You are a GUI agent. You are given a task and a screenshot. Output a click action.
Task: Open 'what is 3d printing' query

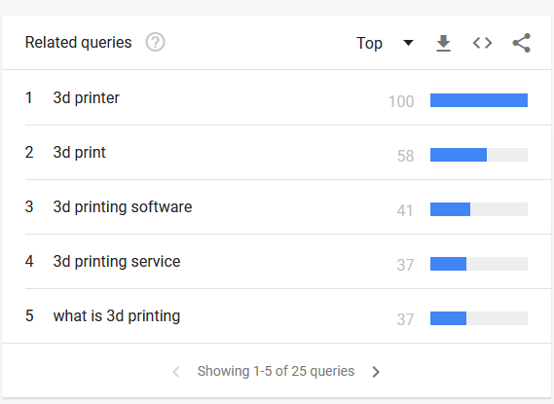pyautogui.click(x=117, y=316)
